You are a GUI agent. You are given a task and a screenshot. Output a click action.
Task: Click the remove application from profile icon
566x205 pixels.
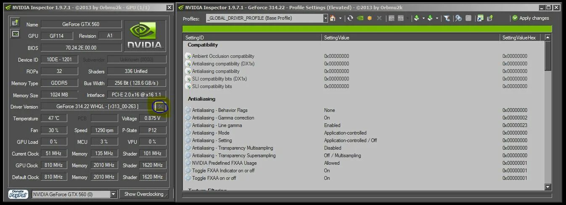pyautogui.click(x=401, y=18)
